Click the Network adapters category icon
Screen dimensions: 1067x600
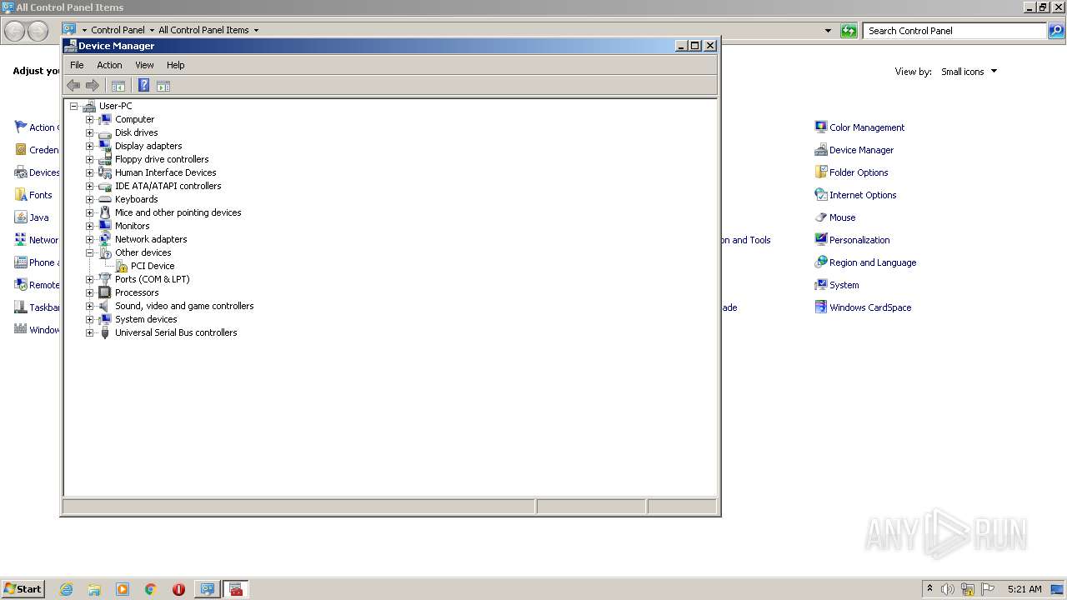pos(105,239)
